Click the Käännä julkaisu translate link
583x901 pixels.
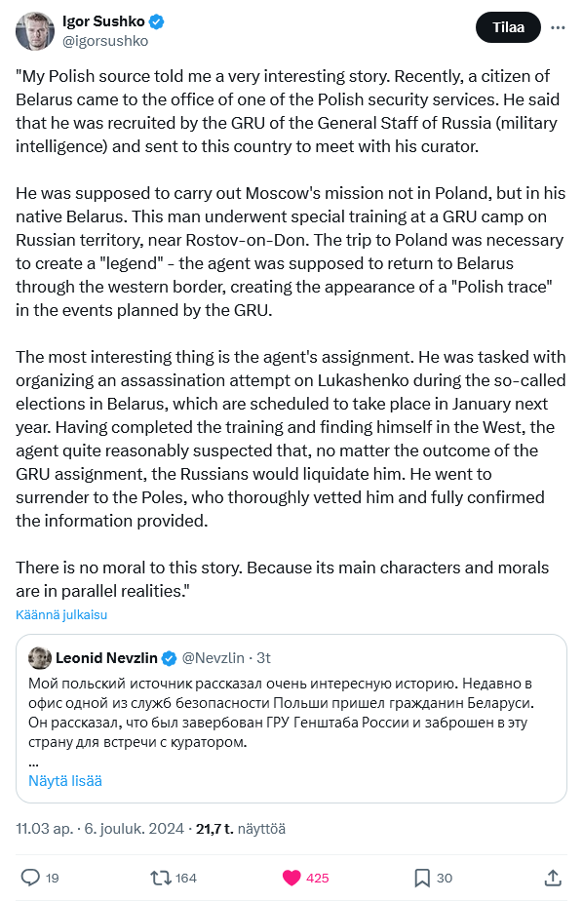click(61, 615)
